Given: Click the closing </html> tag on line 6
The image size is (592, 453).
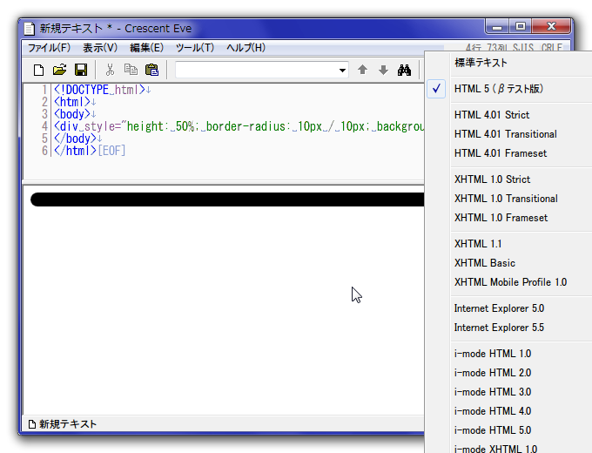Looking at the screenshot, I should 75,151.
